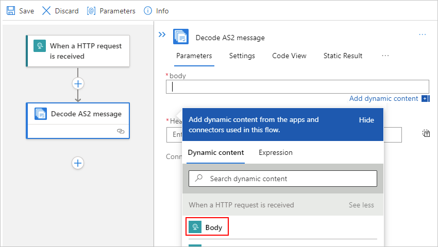
Task: Click the Discard X icon
Action: [47, 11]
